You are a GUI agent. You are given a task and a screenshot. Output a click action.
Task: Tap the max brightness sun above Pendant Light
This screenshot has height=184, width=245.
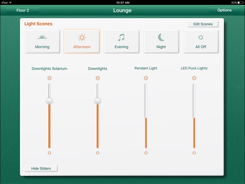pos(146,78)
